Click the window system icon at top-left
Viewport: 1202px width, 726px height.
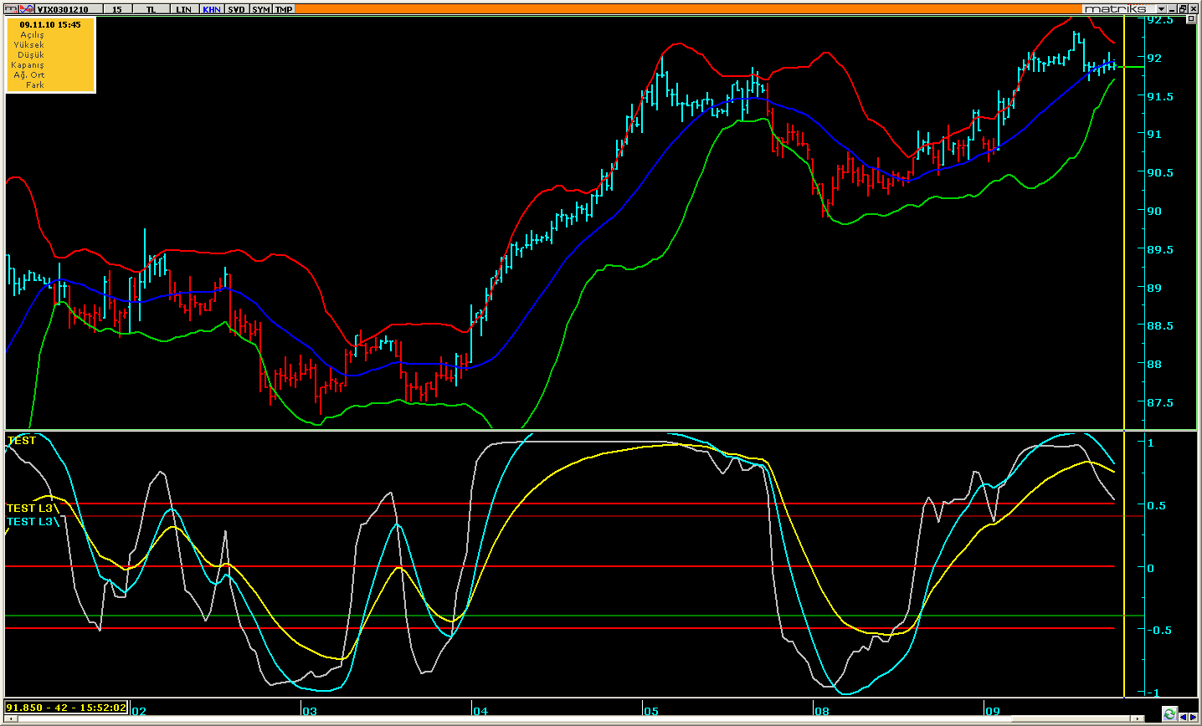pyautogui.click(x=10, y=8)
